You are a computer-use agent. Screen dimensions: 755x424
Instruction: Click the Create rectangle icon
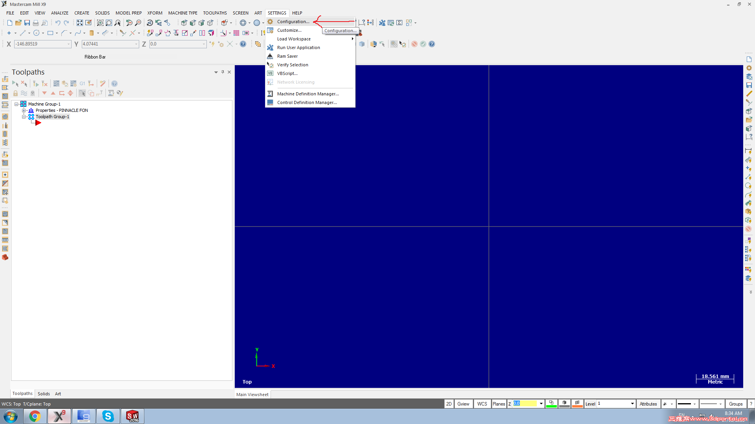pos(50,33)
